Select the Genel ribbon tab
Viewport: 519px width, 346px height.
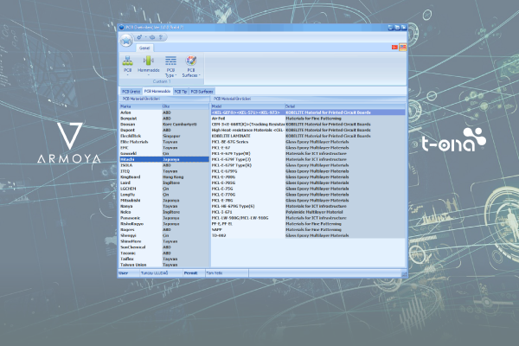[144, 48]
